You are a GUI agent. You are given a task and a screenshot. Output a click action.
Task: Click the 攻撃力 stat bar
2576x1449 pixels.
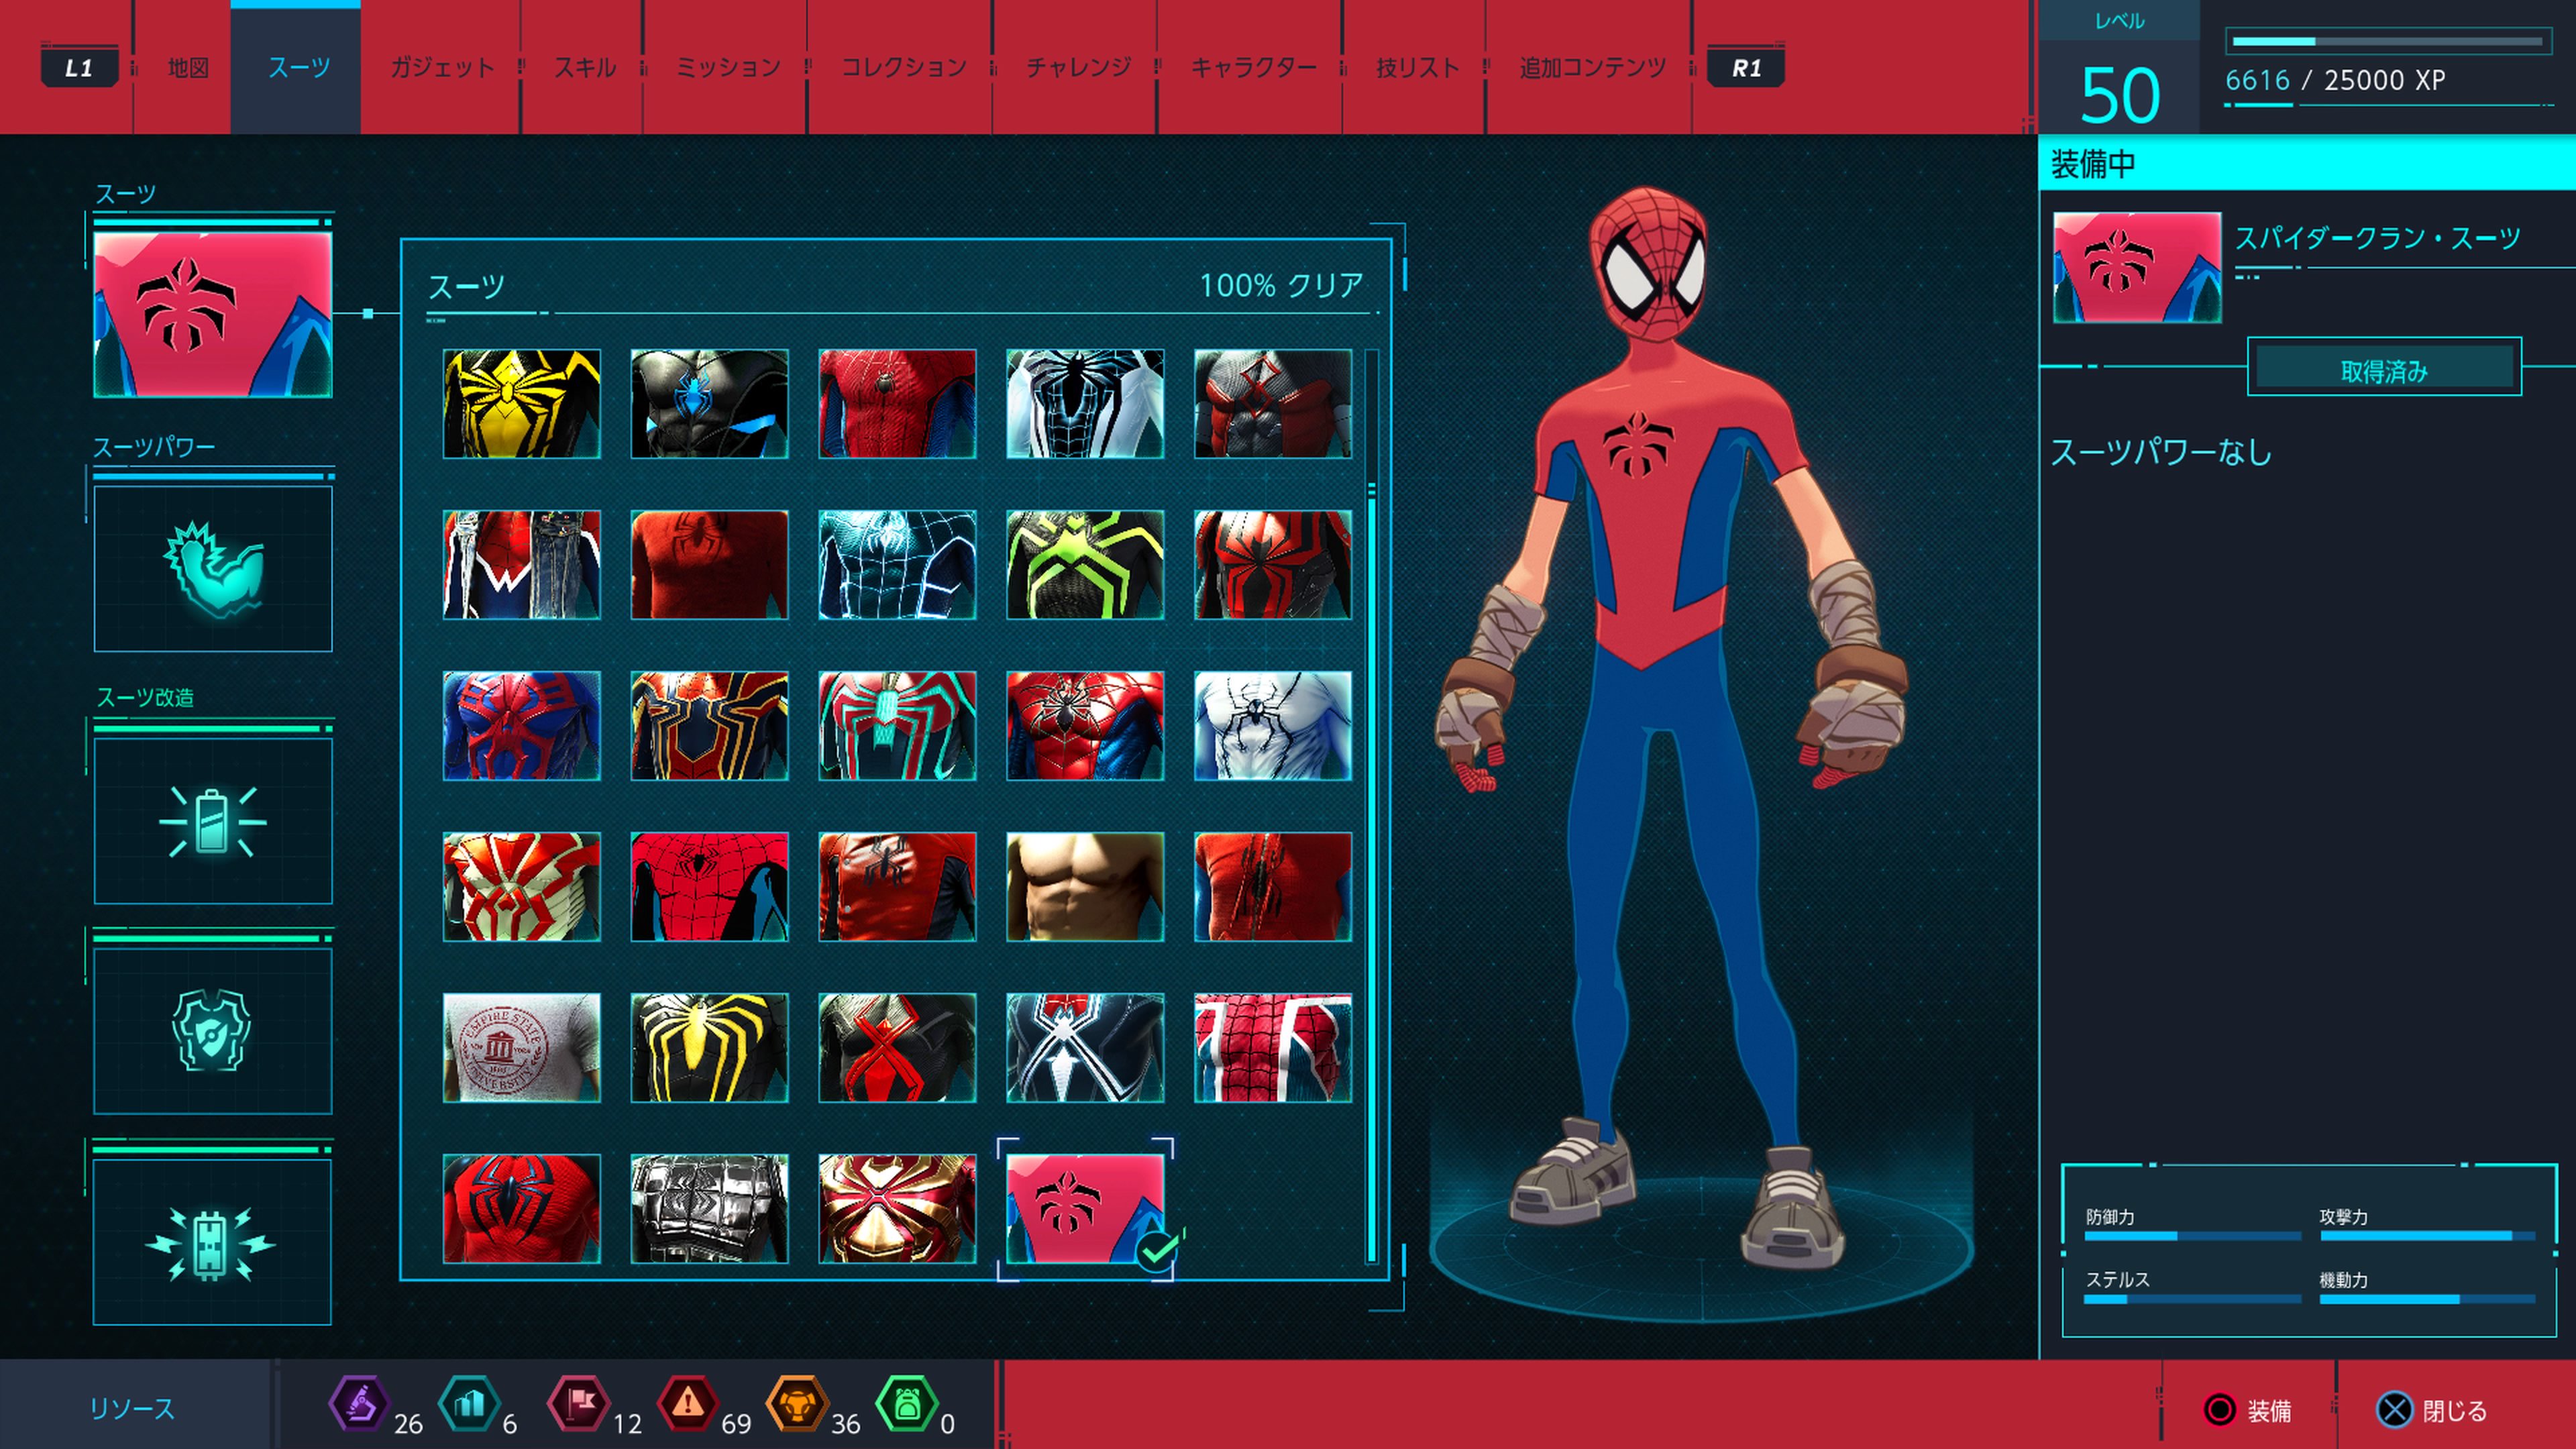(2427, 1237)
